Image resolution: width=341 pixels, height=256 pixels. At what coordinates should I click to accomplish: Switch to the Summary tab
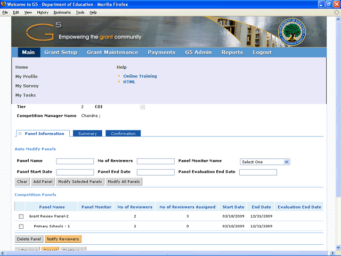87,133
